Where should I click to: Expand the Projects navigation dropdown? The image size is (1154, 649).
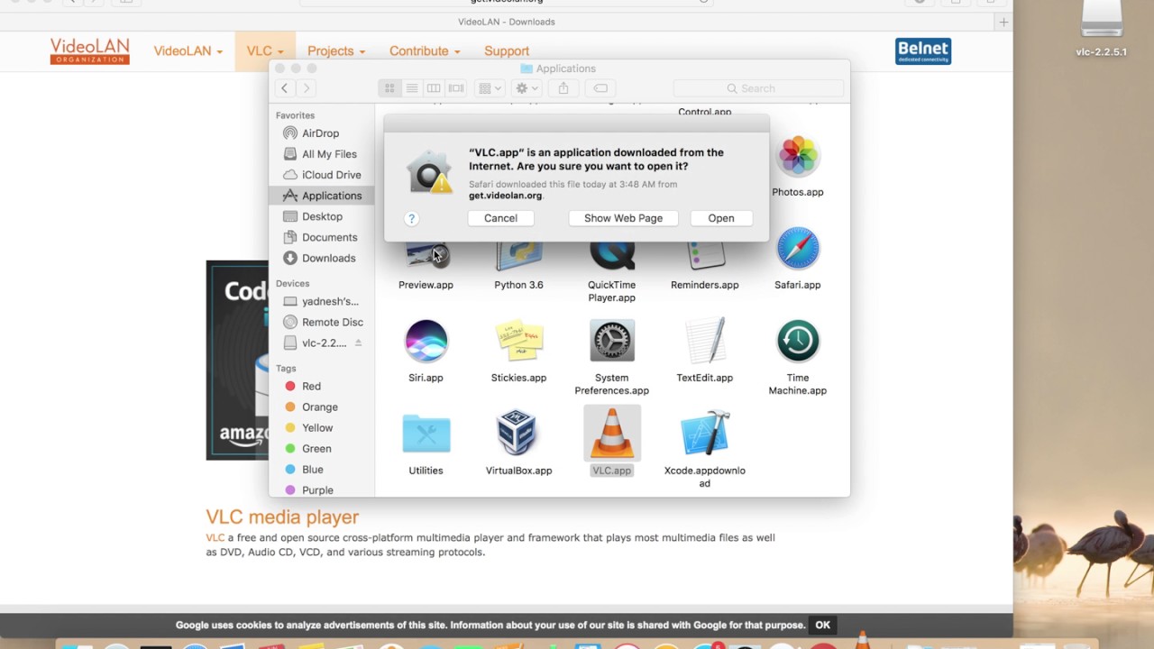[336, 51]
